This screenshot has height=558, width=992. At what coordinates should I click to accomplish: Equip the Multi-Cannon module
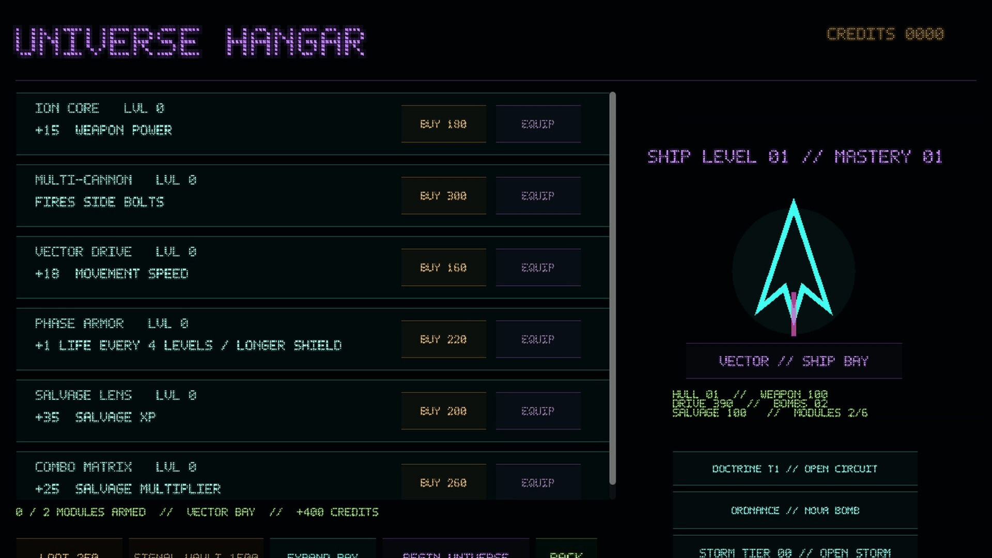point(538,196)
